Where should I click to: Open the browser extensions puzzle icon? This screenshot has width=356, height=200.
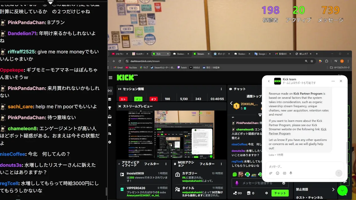(x=327, y=61)
